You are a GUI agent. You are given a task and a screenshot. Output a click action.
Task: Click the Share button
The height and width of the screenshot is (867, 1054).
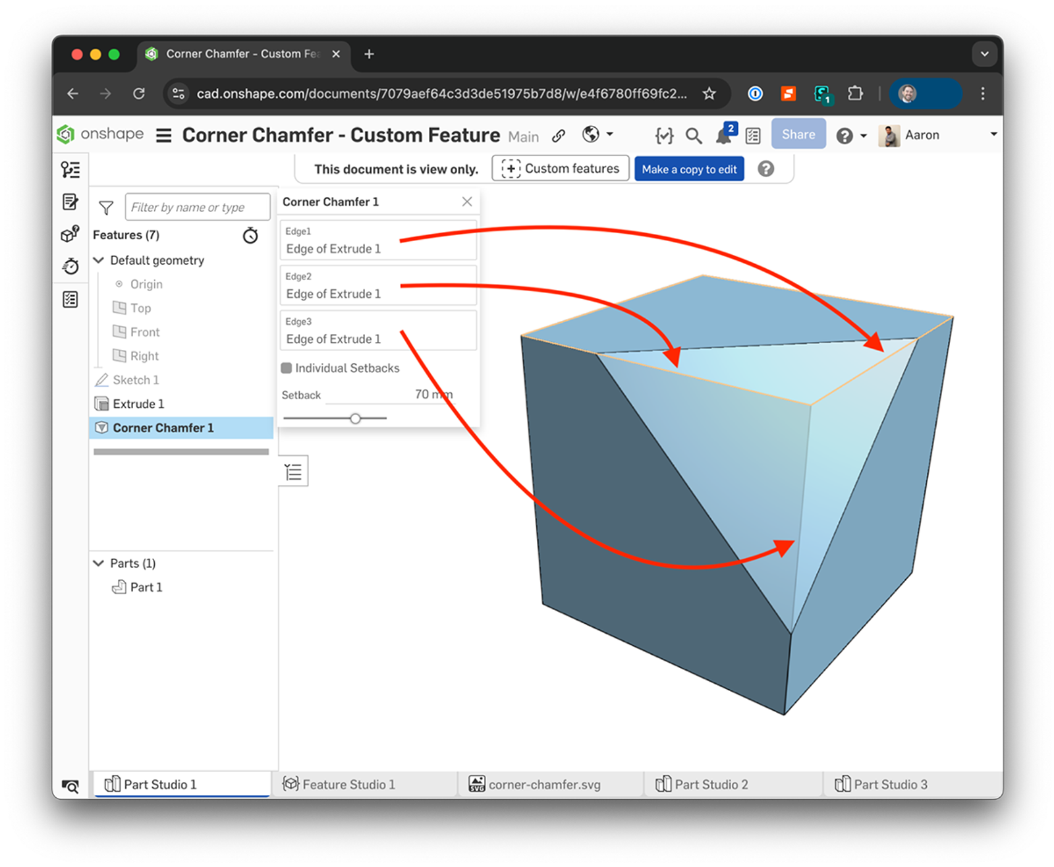[x=798, y=134]
